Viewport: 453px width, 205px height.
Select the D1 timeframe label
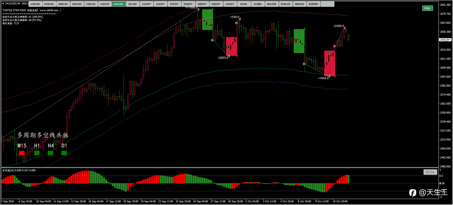64,146
